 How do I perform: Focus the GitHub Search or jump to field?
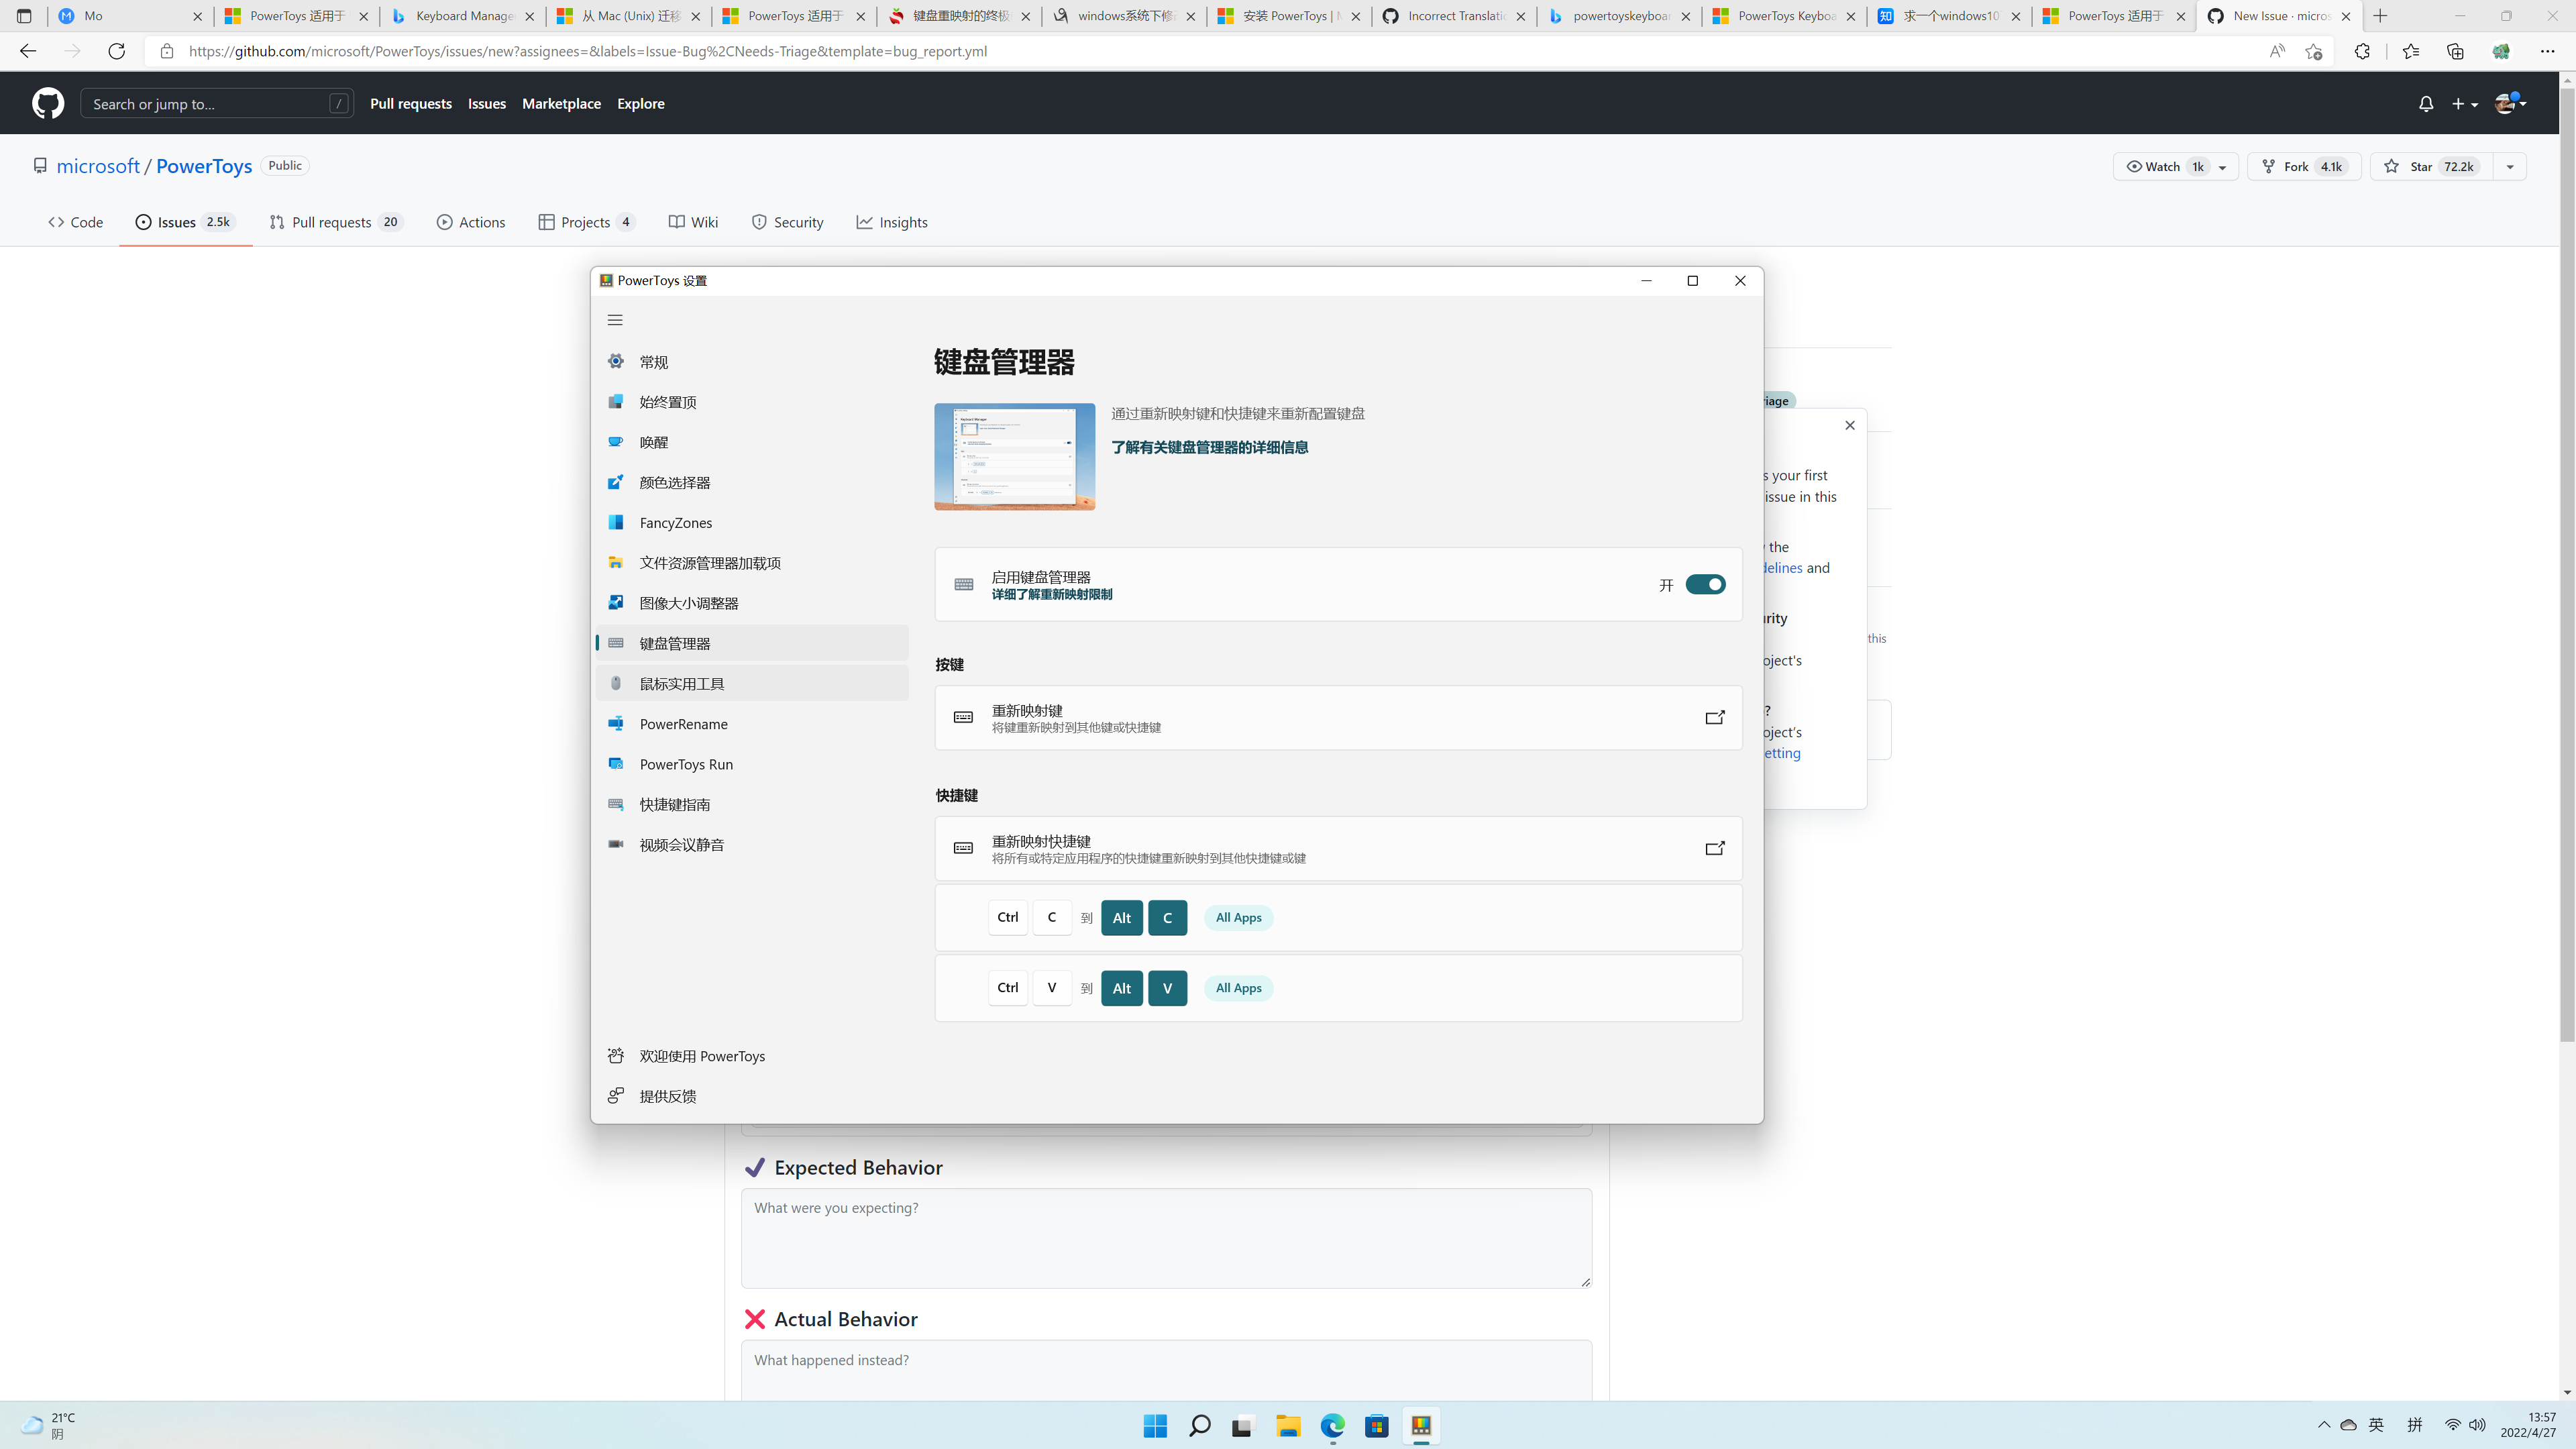pos(217,103)
